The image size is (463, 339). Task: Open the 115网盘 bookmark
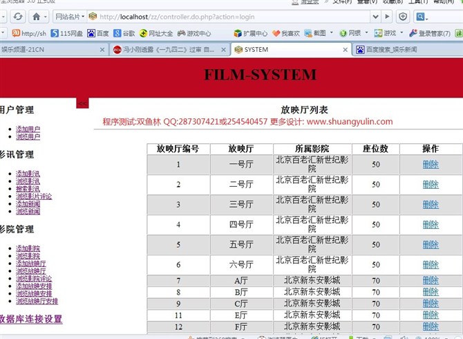point(67,33)
